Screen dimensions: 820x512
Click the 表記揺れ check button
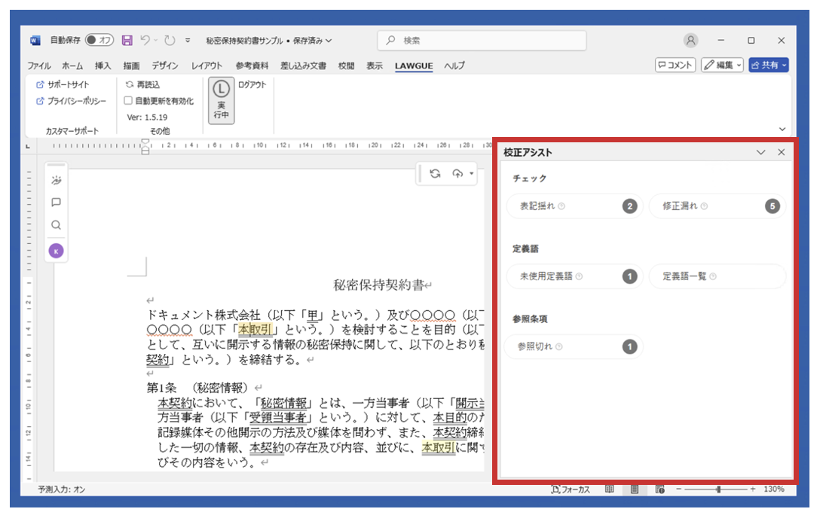click(574, 206)
